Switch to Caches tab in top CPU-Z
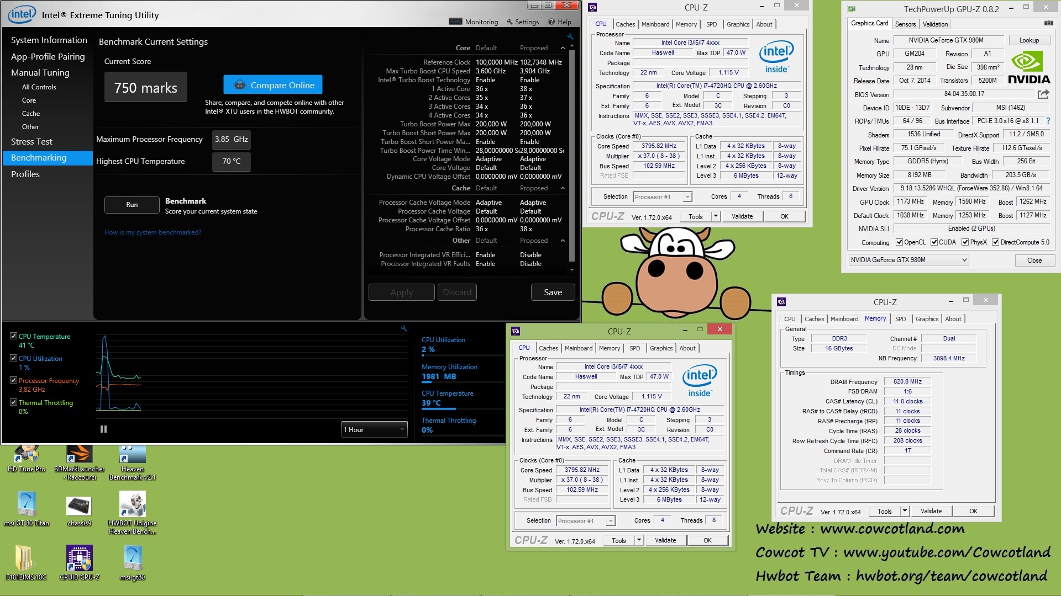The width and height of the screenshot is (1061, 596). [625, 24]
